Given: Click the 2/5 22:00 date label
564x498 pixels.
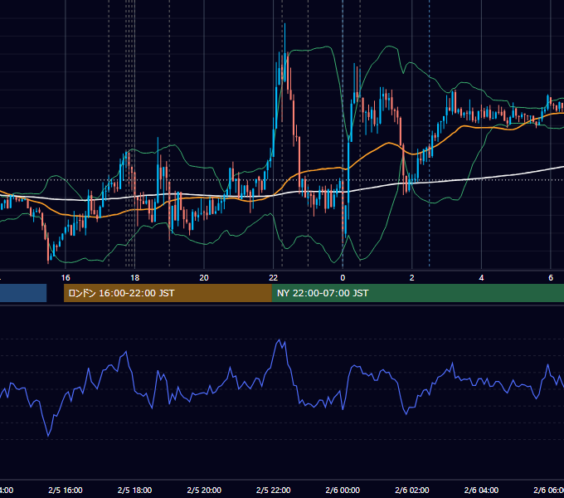Looking at the screenshot, I should pos(274,490).
